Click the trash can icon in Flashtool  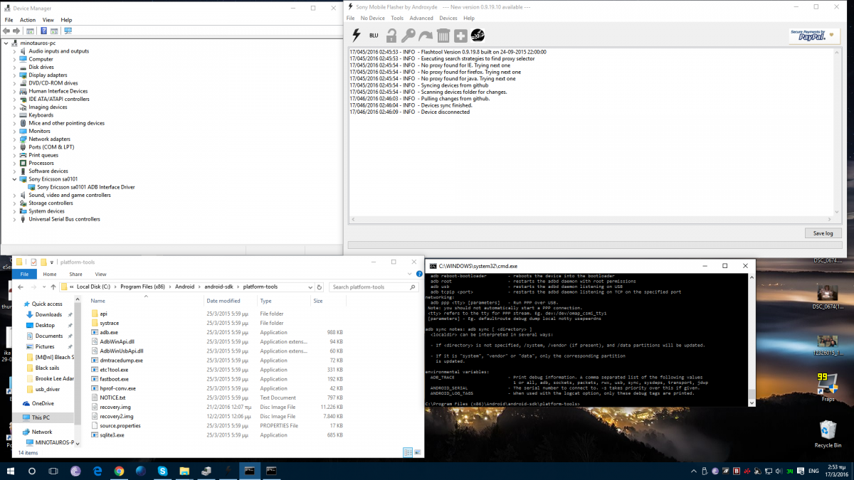(443, 36)
